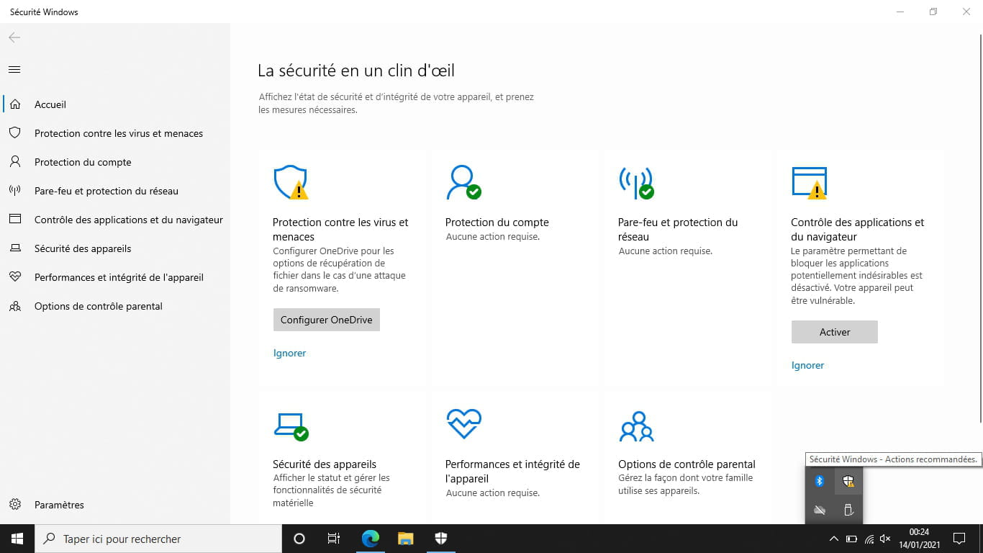Open Performances et intégrité de l'appareil in sidebar
Screen dimensions: 983x553
(119, 277)
